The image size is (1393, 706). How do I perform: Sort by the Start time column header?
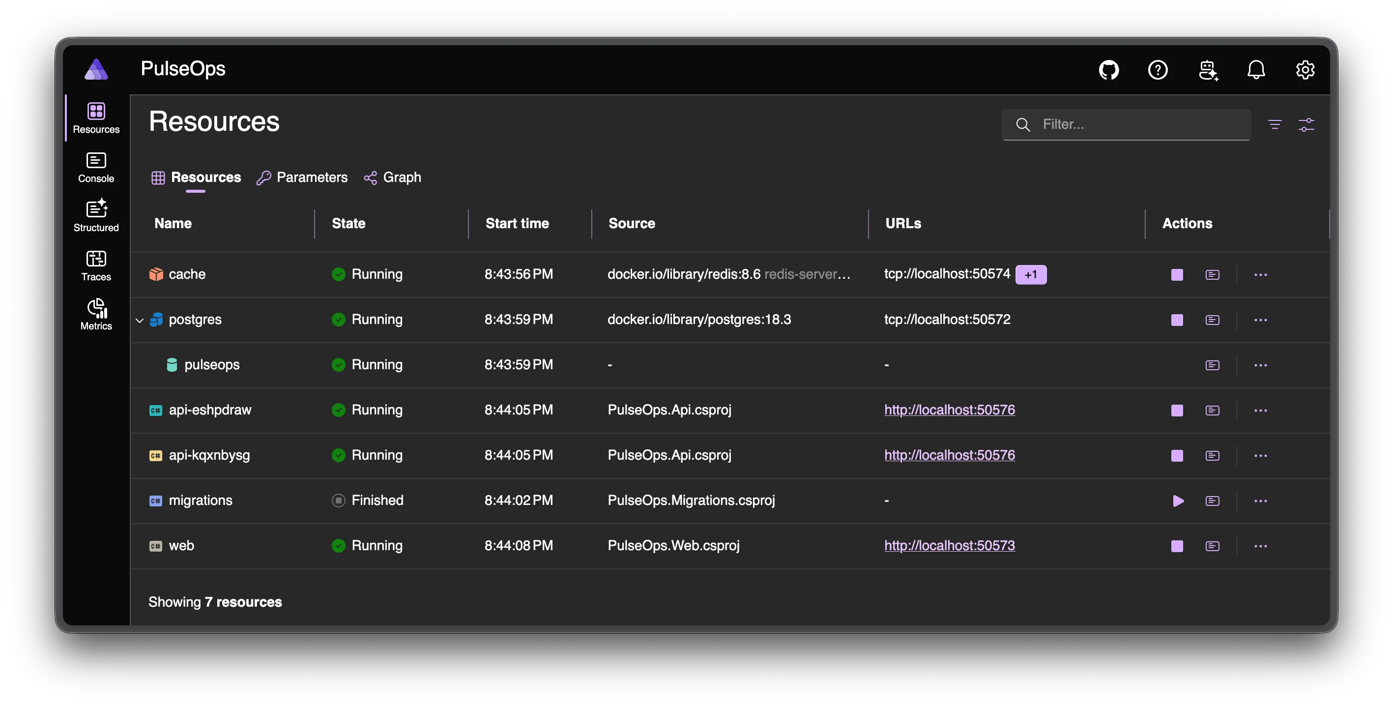[x=517, y=223]
